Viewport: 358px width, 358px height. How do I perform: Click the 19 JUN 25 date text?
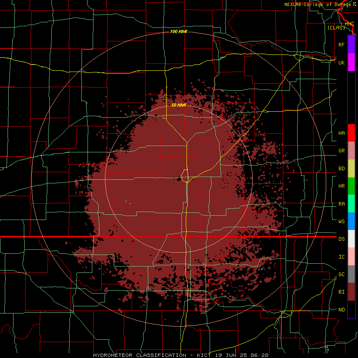click(231, 355)
